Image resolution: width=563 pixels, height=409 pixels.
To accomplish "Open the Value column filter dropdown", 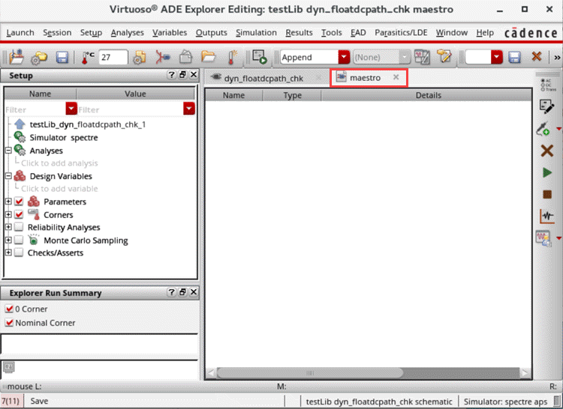I will 189,109.
